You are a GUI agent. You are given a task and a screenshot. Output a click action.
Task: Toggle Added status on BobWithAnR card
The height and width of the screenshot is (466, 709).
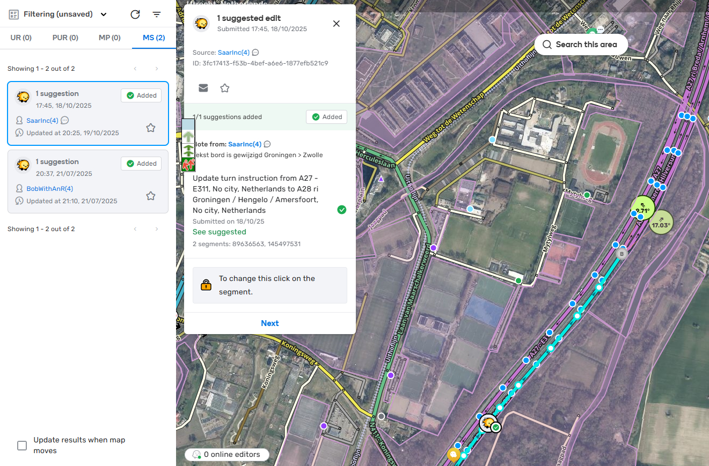coord(141,164)
